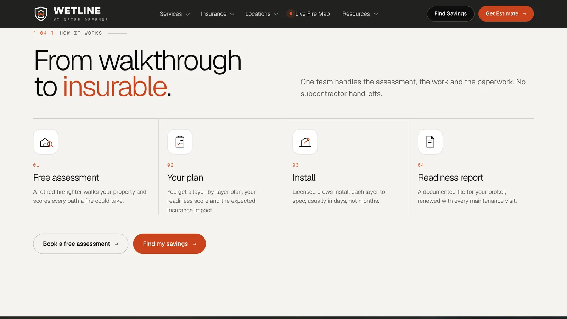
Task: Click the step number 04 above Readiness report
Action: coord(421,165)
